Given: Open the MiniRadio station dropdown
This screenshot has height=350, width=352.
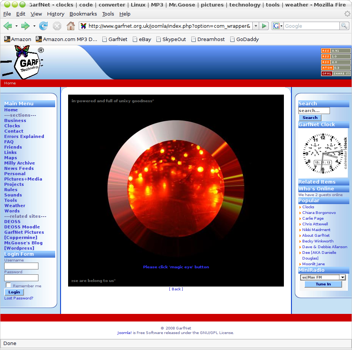Looking at the screenshot, I should tap(342, 277).
